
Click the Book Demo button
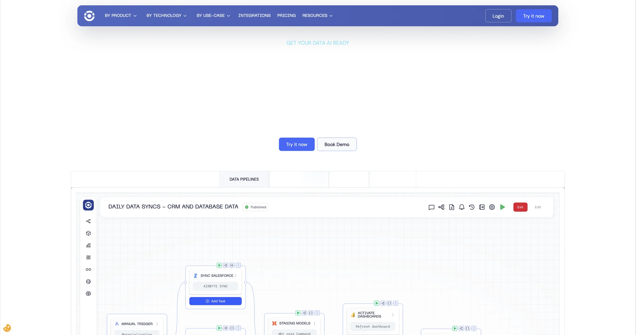pyautogui.click(x=337, y=144)
